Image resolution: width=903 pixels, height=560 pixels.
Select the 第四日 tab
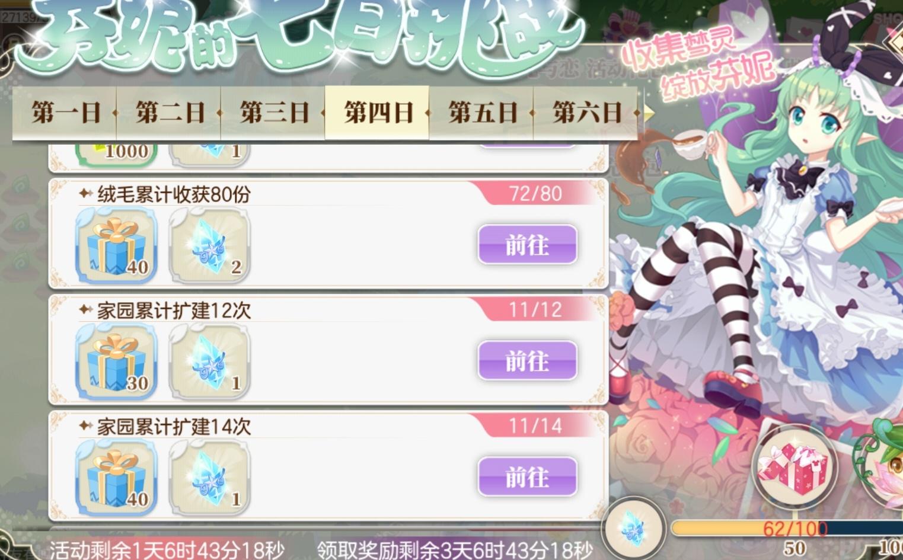point(378,113)
